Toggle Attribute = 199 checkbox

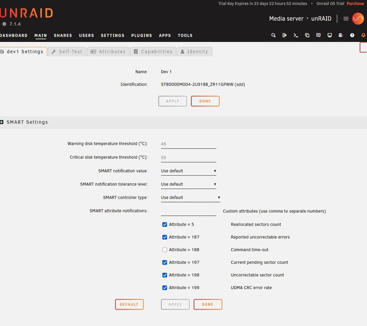164,288
